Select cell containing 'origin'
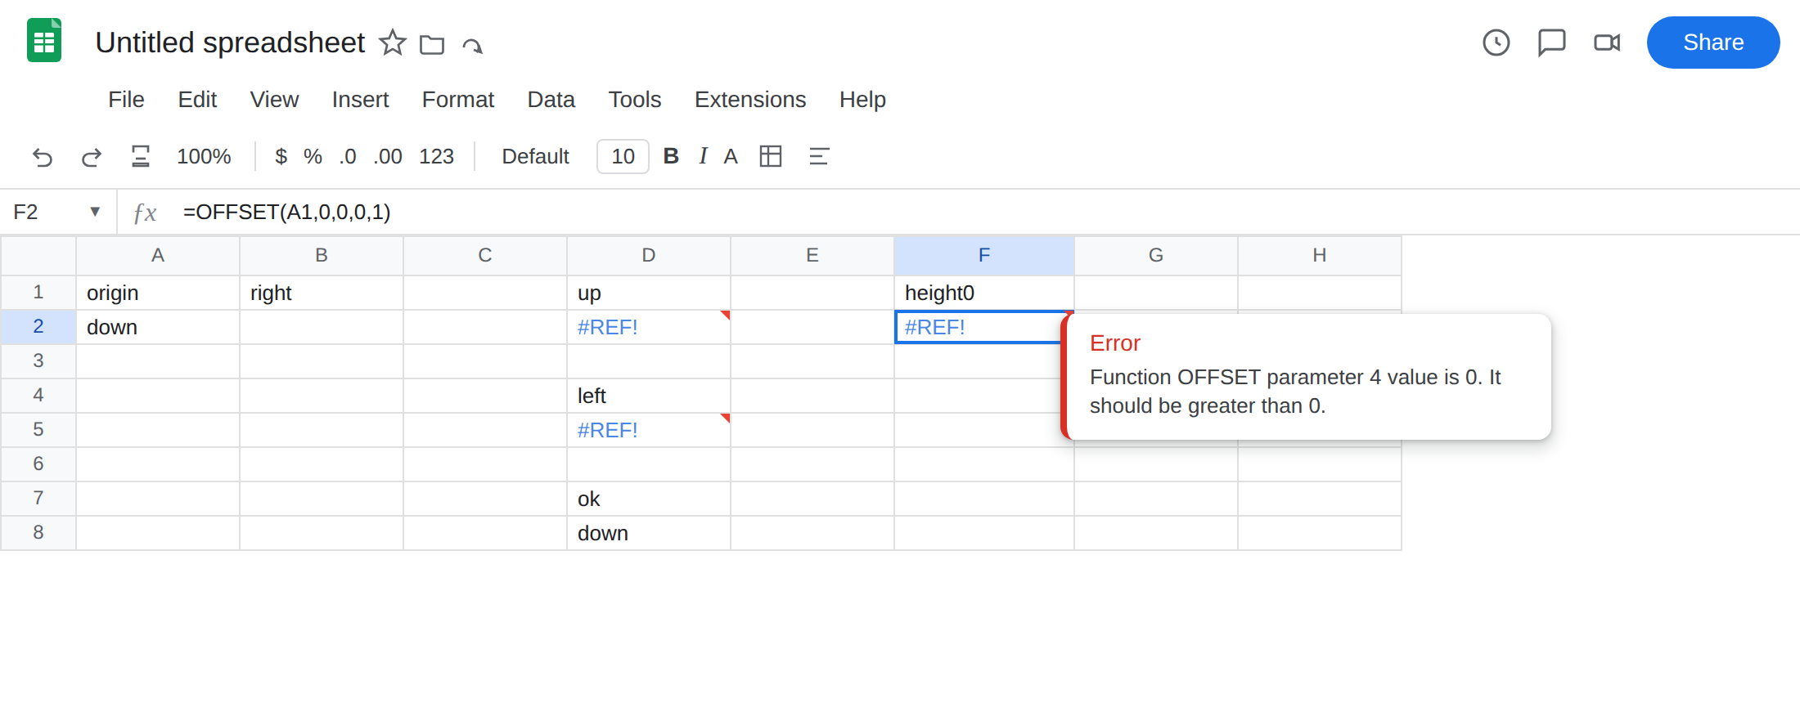Screen dimensions: 1800x703 point(158,293)
